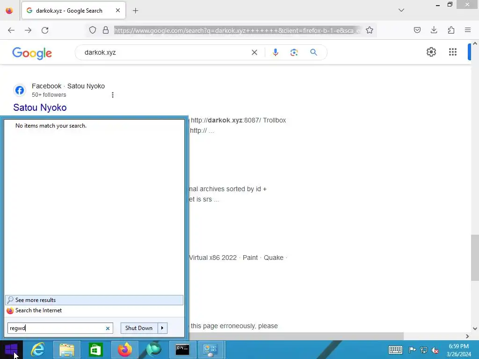Go forward with the browser forward arrow

pyautogui.click(x=28, y=30)
